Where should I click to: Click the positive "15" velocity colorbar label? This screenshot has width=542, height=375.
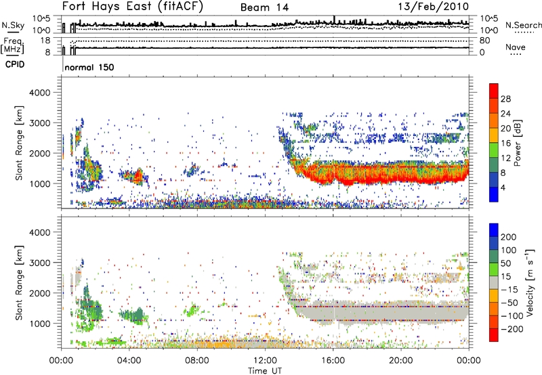tap(505, 277)
